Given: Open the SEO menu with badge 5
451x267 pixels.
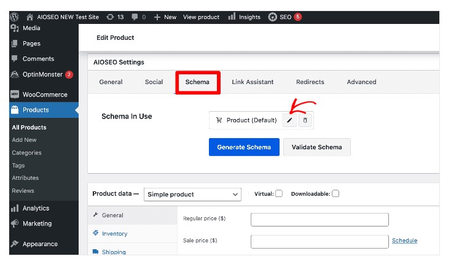Looking at the screenshot, I should click(284, 17).
